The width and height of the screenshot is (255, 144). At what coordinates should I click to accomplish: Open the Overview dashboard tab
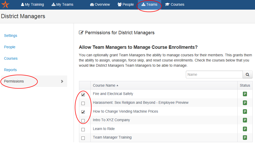[x=100, y=4]
